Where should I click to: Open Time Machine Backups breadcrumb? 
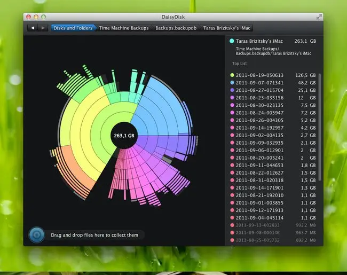pos(124,28)
